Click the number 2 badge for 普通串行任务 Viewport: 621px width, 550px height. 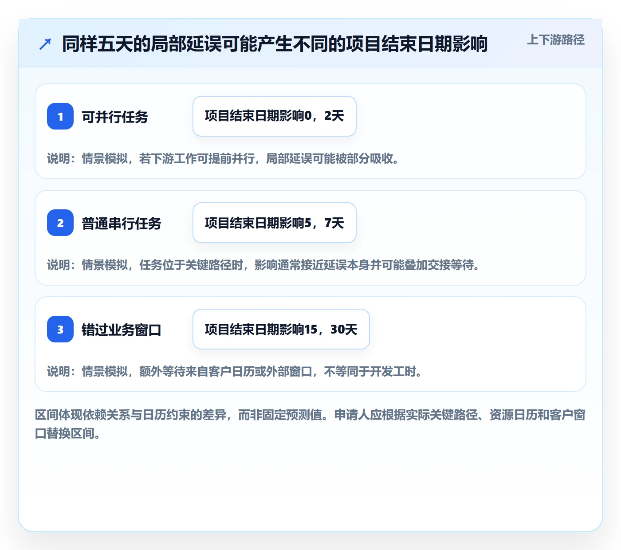pyautogui.click(x=60, y=223)
